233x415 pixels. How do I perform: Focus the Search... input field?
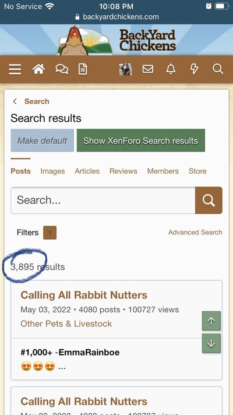[x=103, y=200]
